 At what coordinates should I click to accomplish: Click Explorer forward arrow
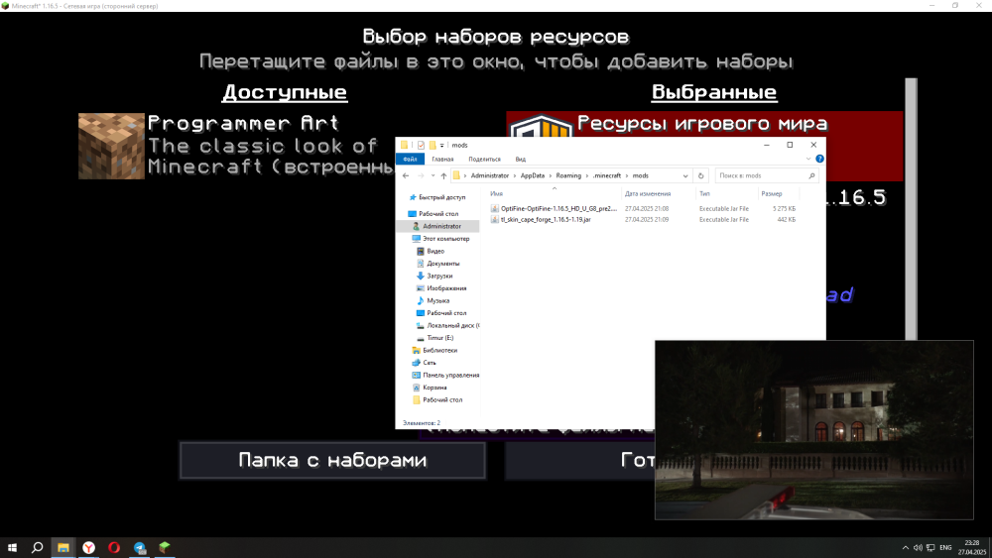(420, 175)
